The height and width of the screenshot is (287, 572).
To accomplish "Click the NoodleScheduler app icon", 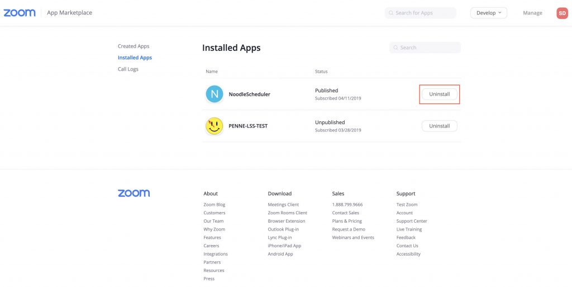I will pos(214,94).
